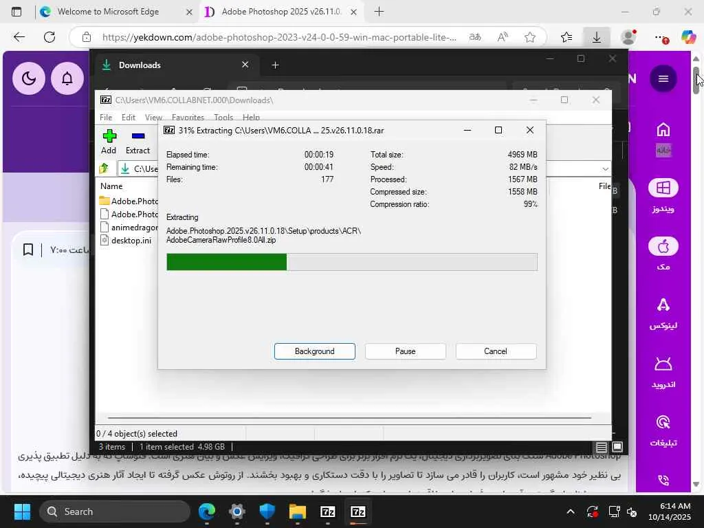
Task: Open the Help menu in 7-Zip
Action: coord(251,117)
